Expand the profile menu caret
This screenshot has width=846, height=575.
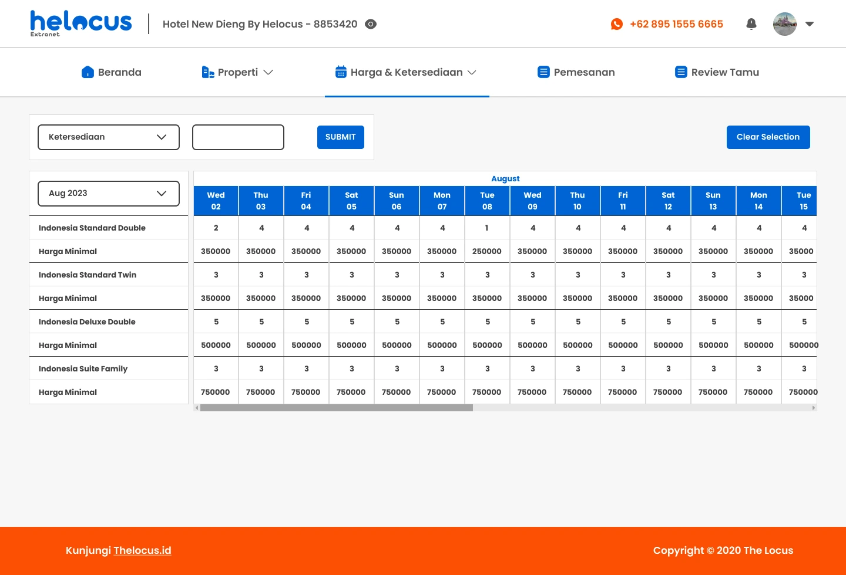click(x=810, y=24)
